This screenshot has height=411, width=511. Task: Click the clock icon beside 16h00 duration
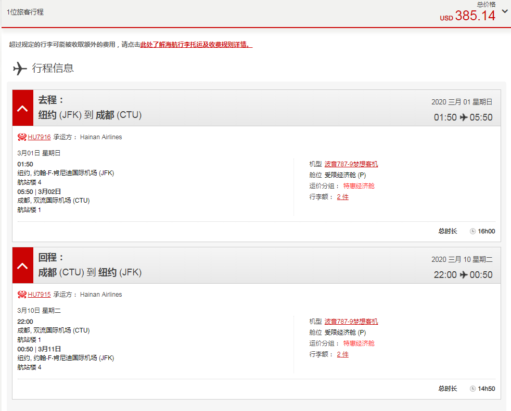point(472,231)
